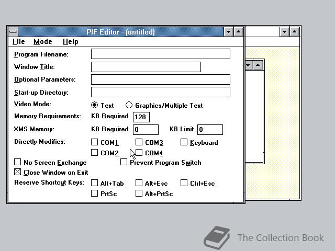
Task: Click the Start-up Directory input field
Action: click(161, 92)
